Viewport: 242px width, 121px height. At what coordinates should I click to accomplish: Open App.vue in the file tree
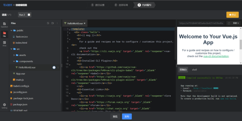point(21,74)
